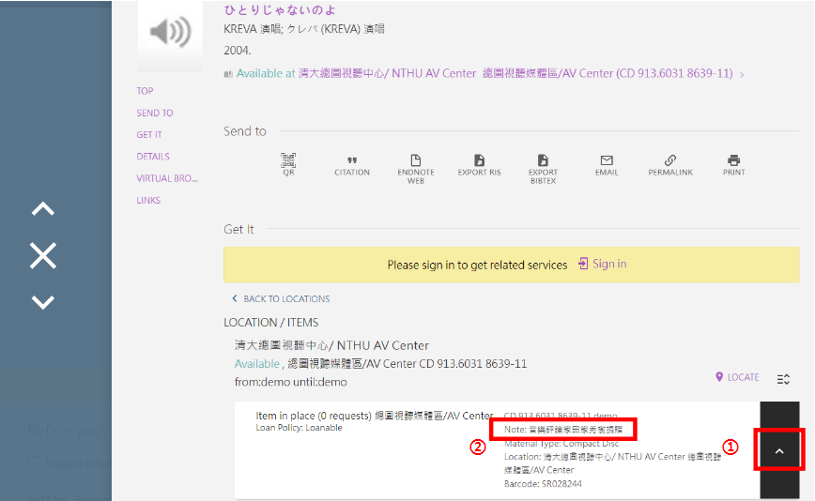The image size is (815, 501).
Task: Select Virtual Browse in side navigation
Action: pyautogui.click(x=167, y=178)
